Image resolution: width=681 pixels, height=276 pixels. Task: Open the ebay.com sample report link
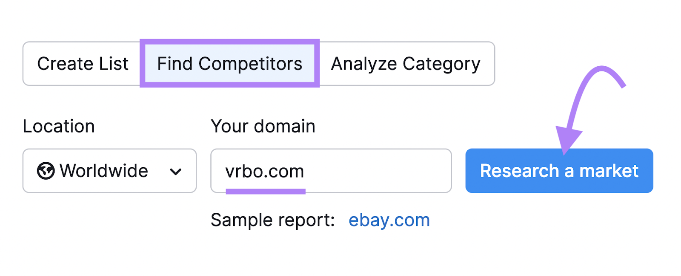[389, 220]
